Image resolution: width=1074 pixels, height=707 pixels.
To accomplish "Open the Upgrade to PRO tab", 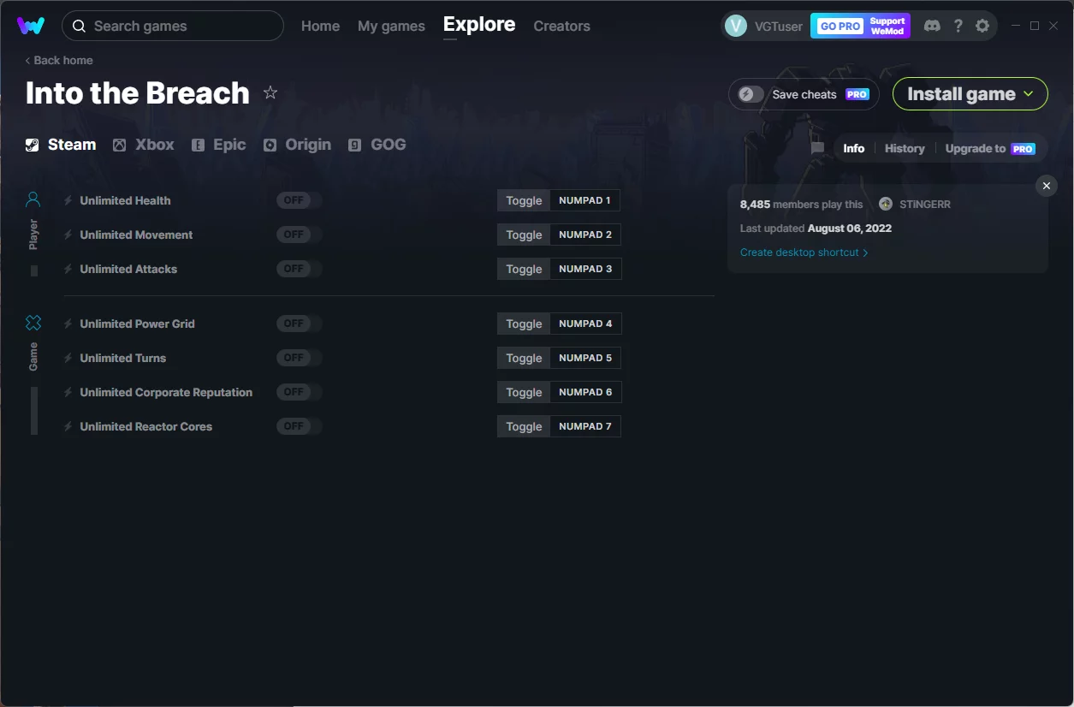I will point(990,148).
